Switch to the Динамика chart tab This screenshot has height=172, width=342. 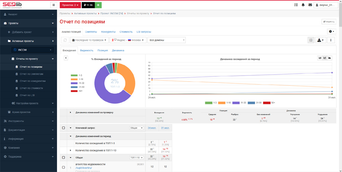pyautogui.click(x=118, y=50)
